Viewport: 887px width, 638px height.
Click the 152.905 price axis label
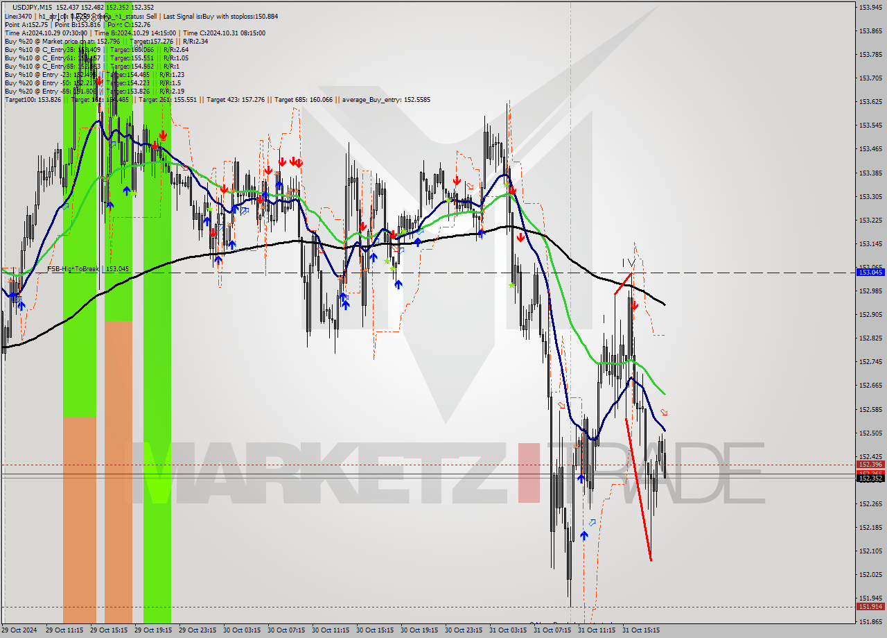click(x=870, y=314)
